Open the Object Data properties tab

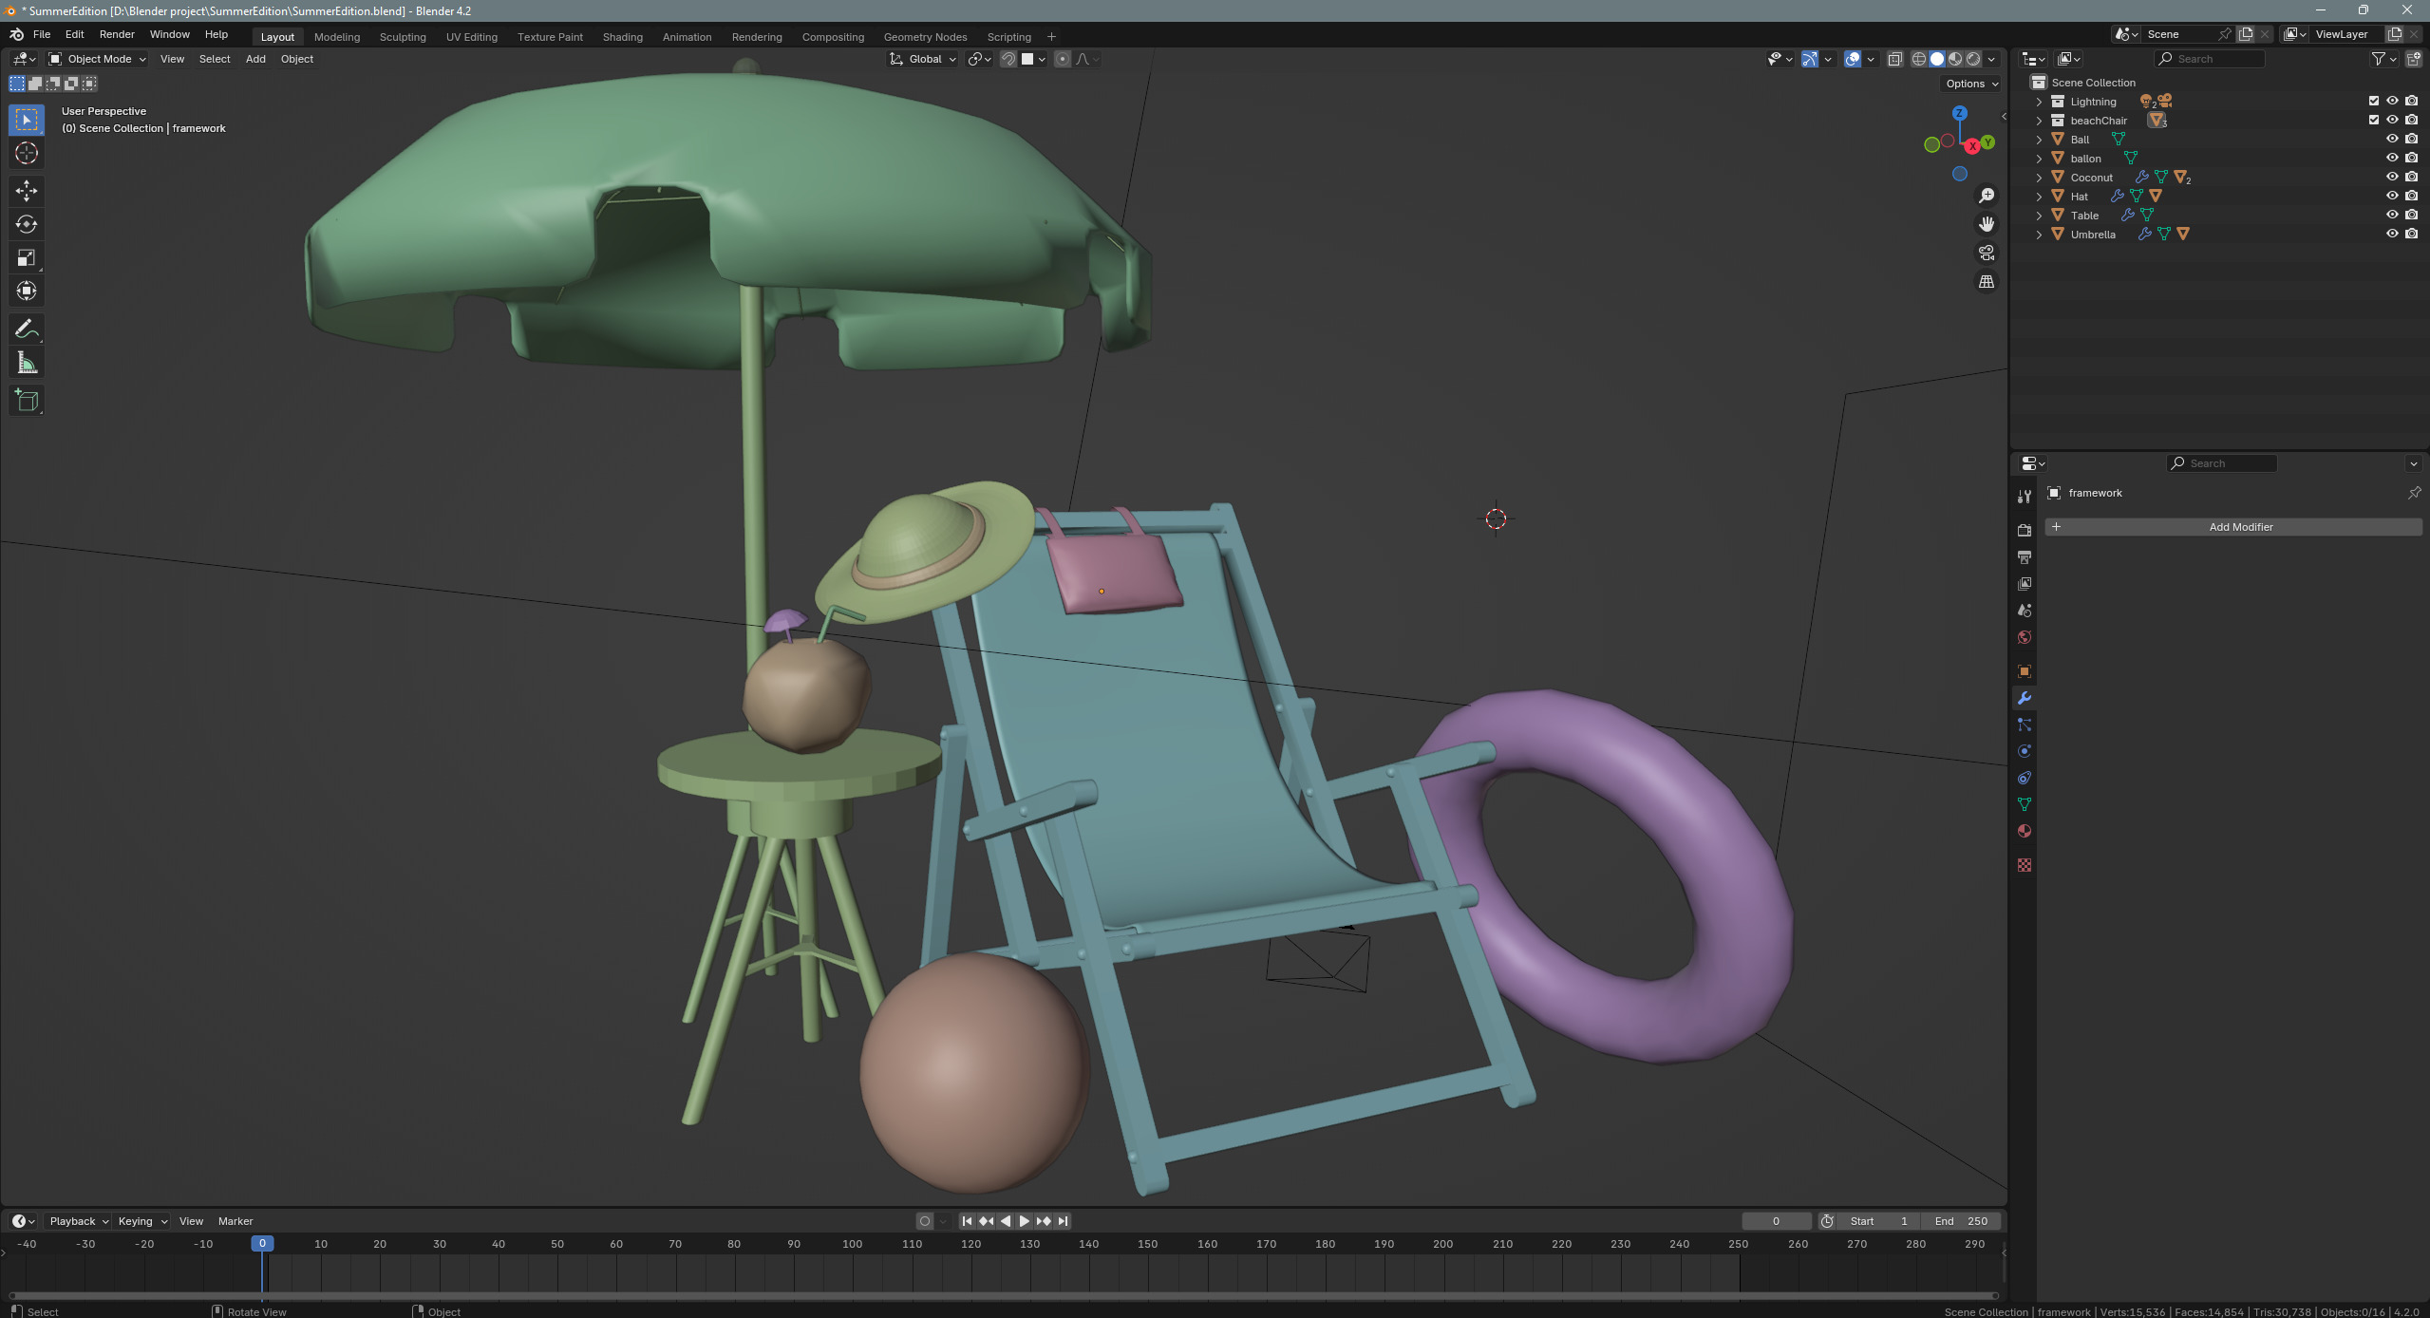[x=2025, y=804]
